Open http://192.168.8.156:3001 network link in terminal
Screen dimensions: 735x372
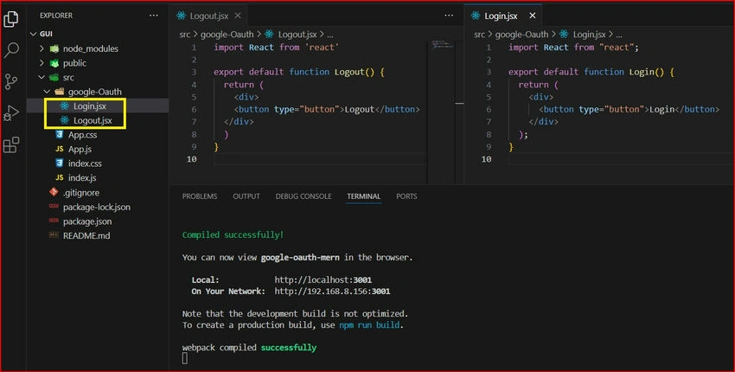pyautogui.click(x=332, y=292)
